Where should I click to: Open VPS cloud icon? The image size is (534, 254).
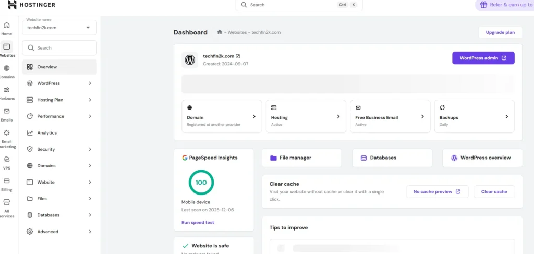click(x=6, y=160)
